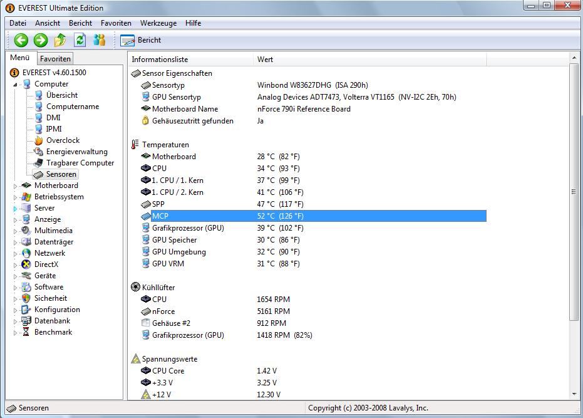583x418 pixels.
Task: Click the scrollbar down arrow
Action: (x=574, y=394)
